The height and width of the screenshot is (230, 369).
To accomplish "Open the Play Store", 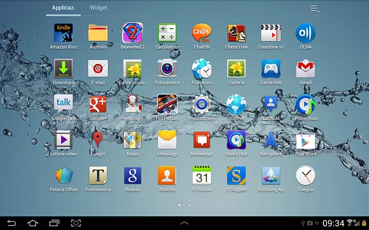I will click(306, 143).
